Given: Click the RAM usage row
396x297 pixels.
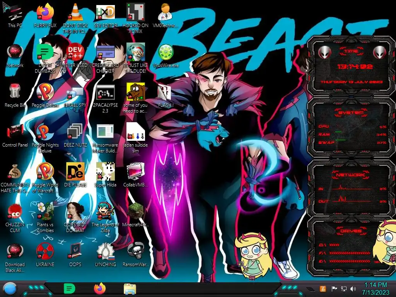Looking at the screenshot, I should (352, 134).
